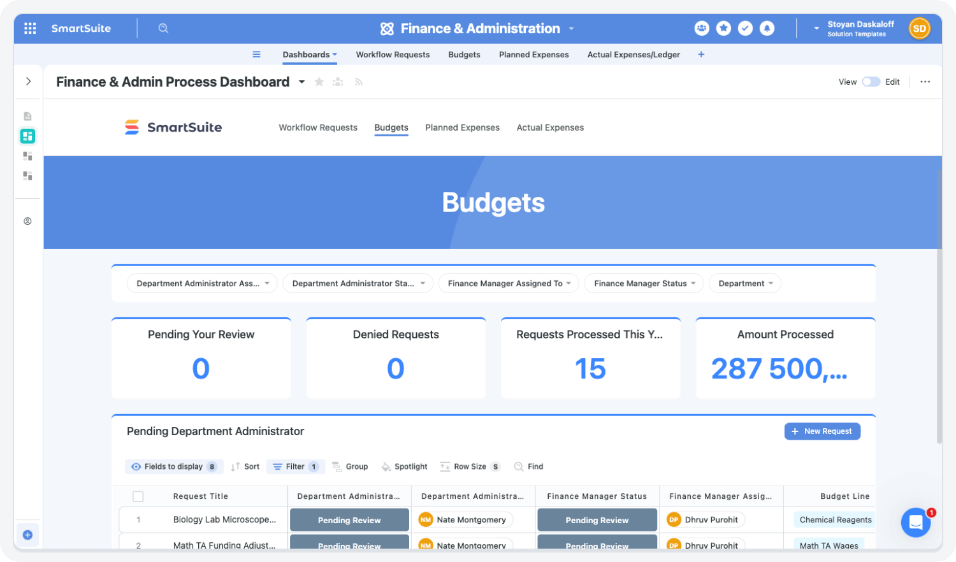Open the members icon in top bar
This screenshot has height=562, width=956.
point(702,28)
